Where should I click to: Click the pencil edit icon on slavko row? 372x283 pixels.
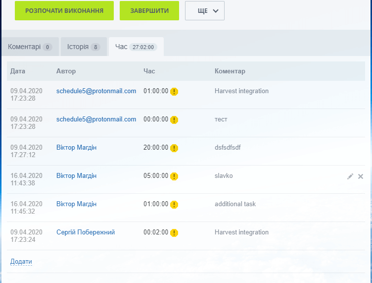click(350, 176)
